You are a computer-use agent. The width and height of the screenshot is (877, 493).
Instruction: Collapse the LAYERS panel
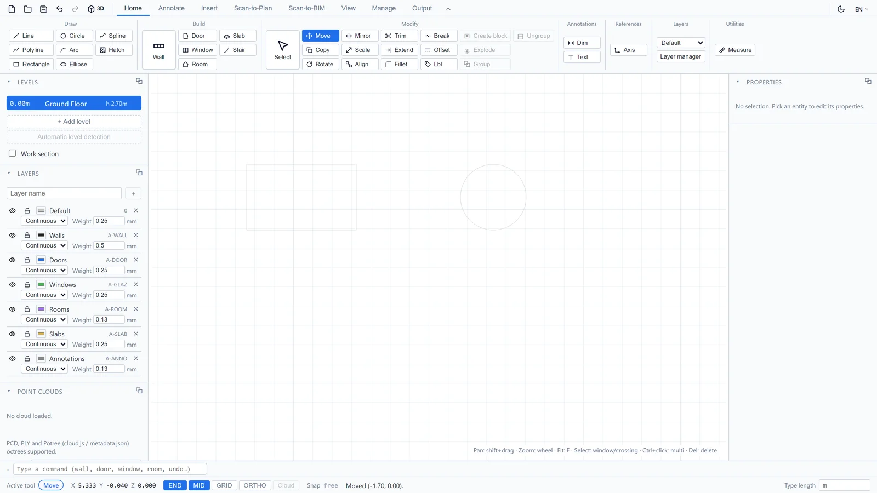[9, 173]
